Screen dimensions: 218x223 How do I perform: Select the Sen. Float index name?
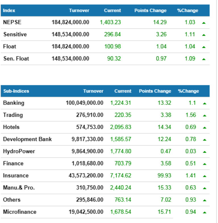click(x=16, y=59)
